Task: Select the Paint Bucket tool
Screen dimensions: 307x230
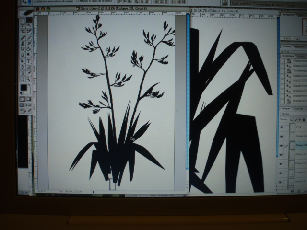Action: 29,49
